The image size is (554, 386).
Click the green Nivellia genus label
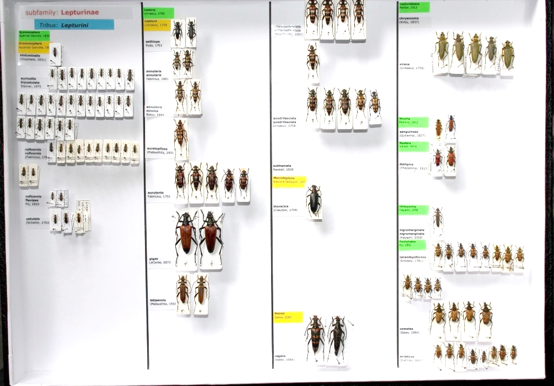click(x=413, y=122)
